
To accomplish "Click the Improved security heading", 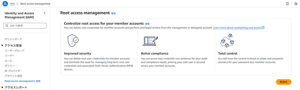I will pyautogui.click(x=77, y=53).
